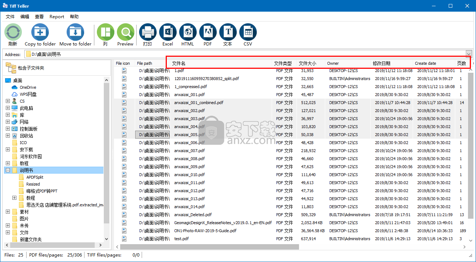Click the file list horizontal scrollbar
476x262 pixels.
209,247
